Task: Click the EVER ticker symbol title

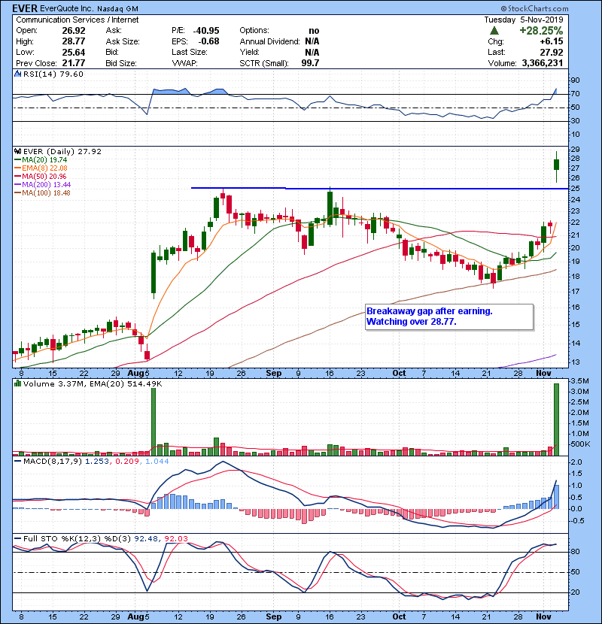Action: (x=25, y=8)
